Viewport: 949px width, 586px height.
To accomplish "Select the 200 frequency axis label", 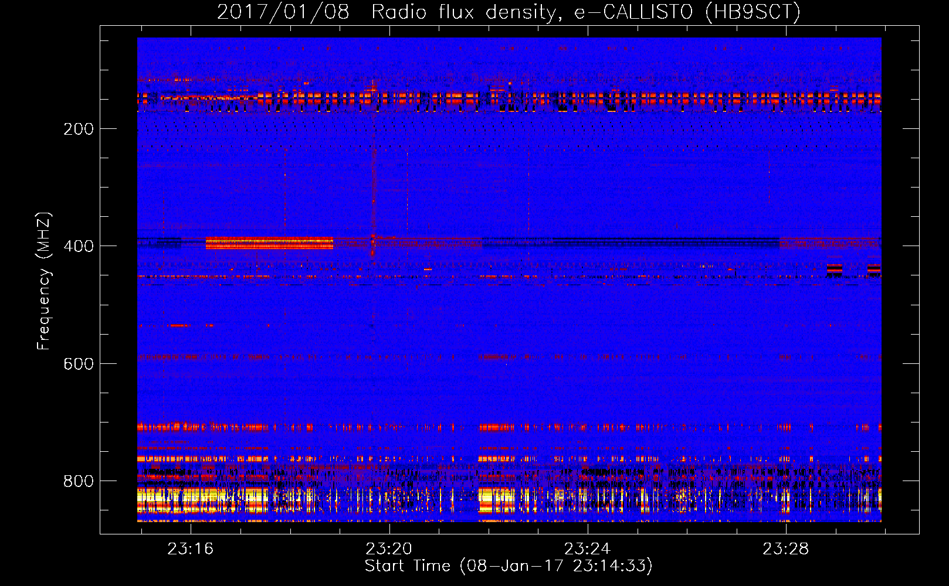I will 79,129.
